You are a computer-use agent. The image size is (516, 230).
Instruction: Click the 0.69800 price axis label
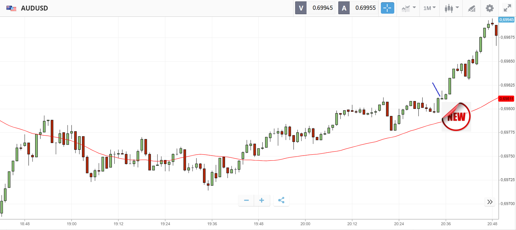[507, 109]
